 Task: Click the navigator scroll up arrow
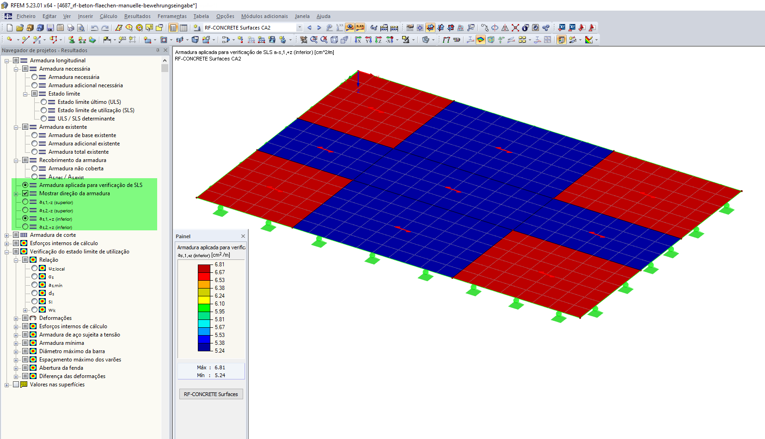tap(165, 60)
